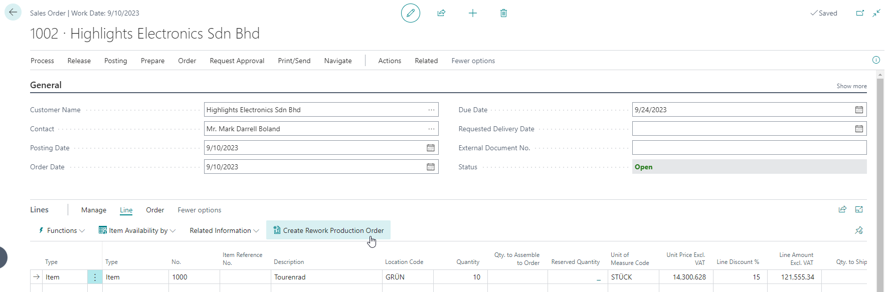Open the Posting menu
Screen dimensions: 895x292
click(116, 61)
